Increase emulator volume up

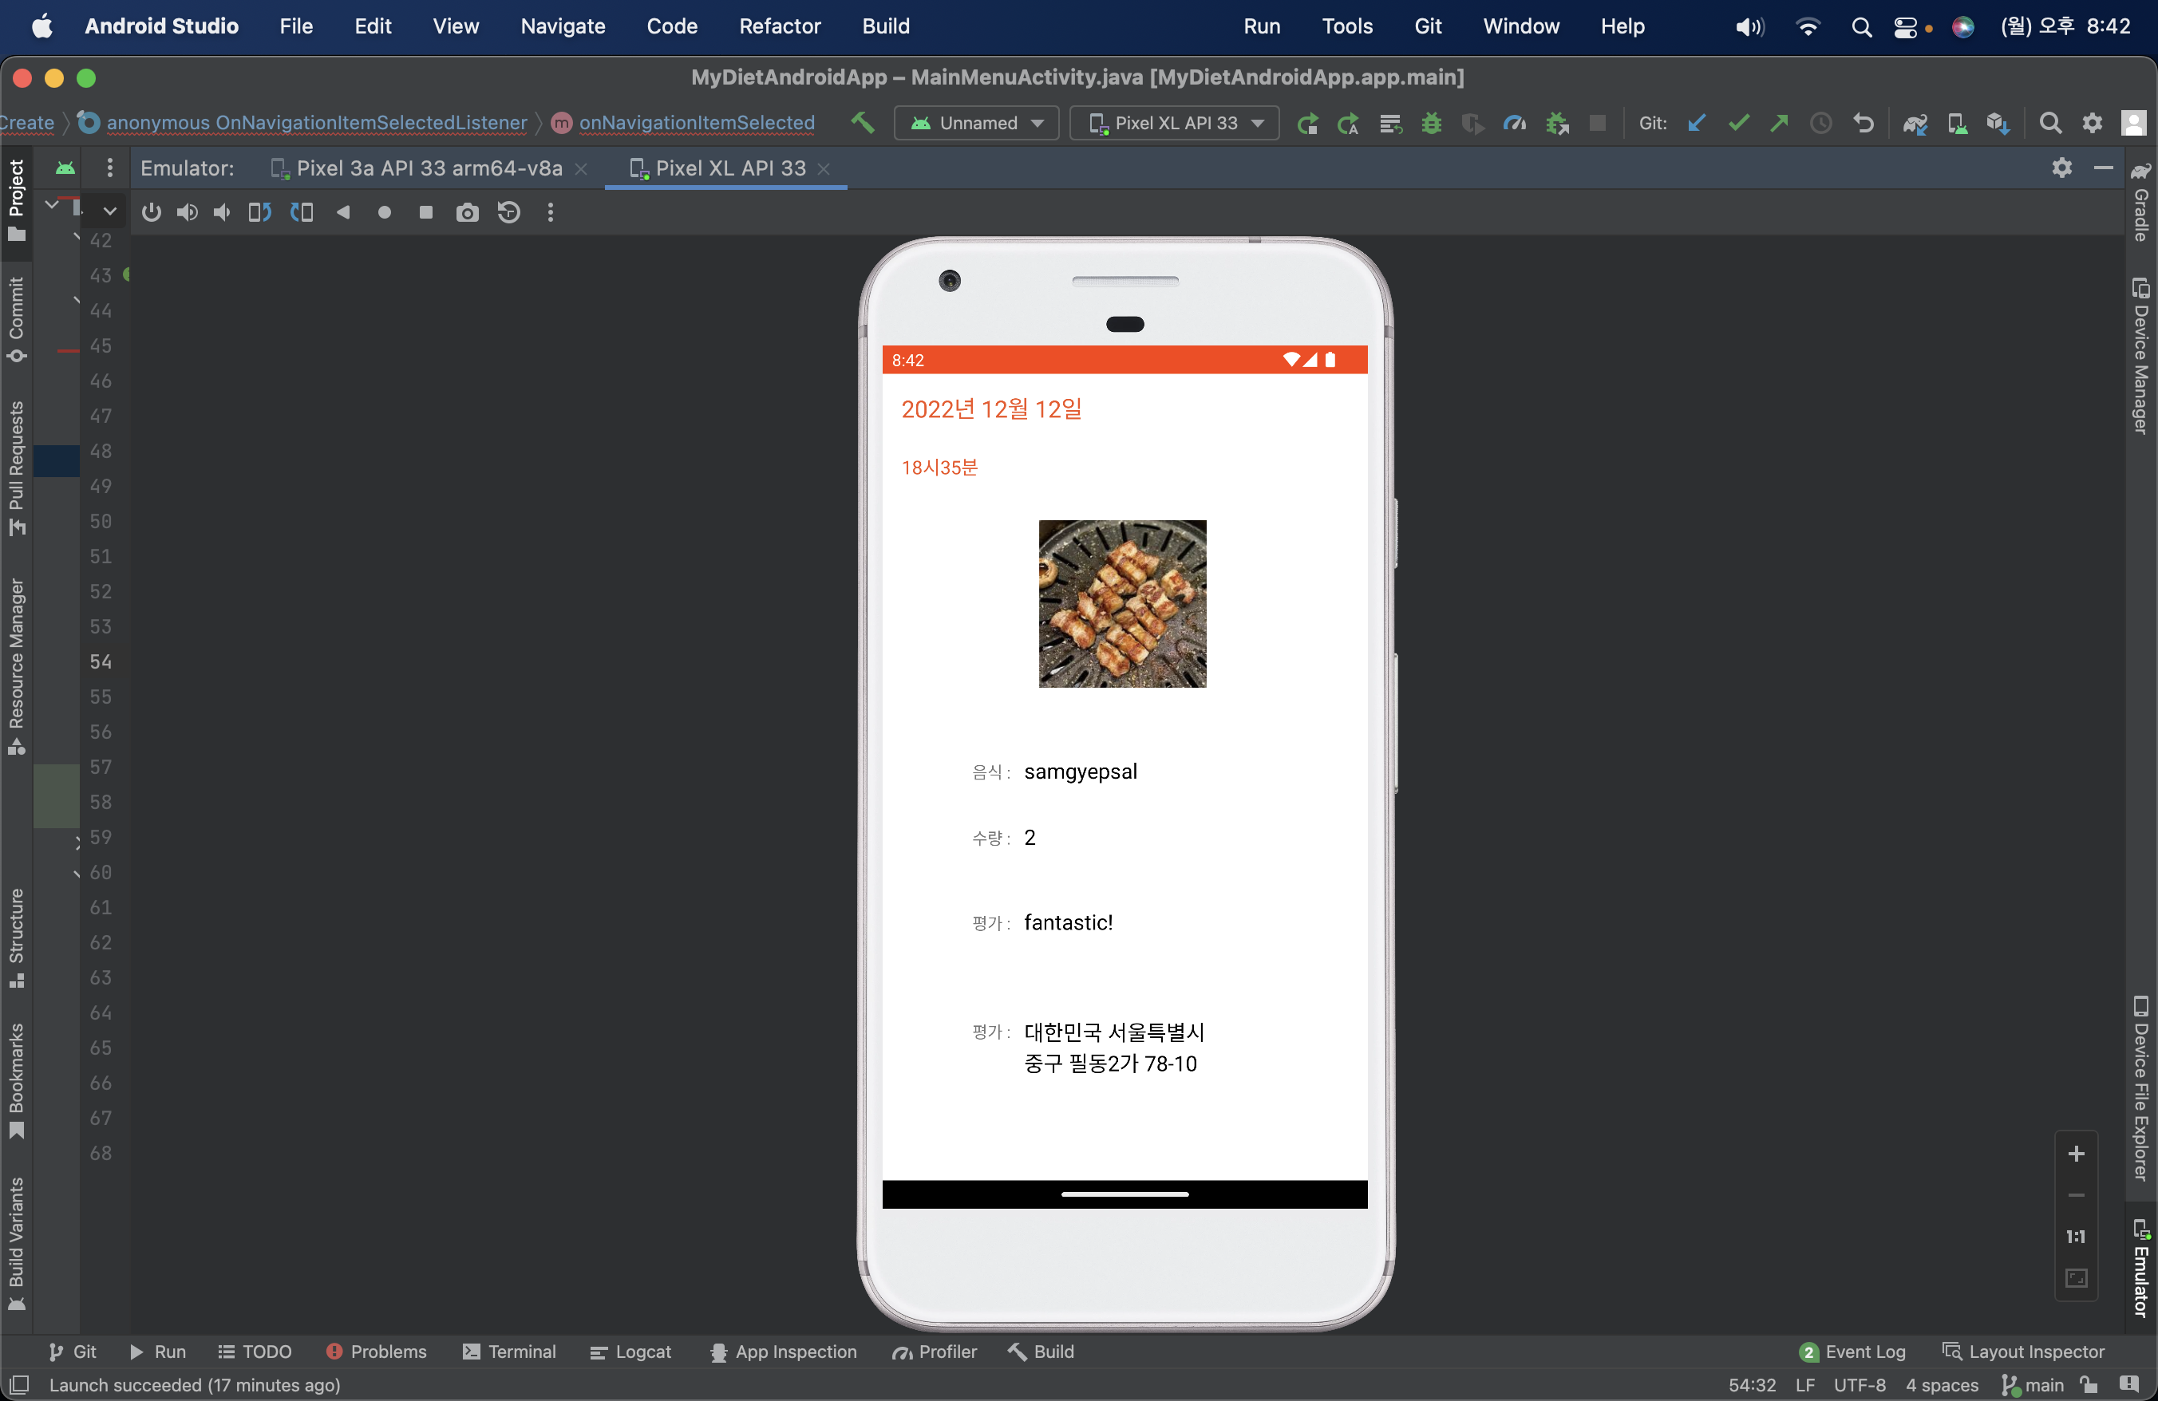click(188, 212)
